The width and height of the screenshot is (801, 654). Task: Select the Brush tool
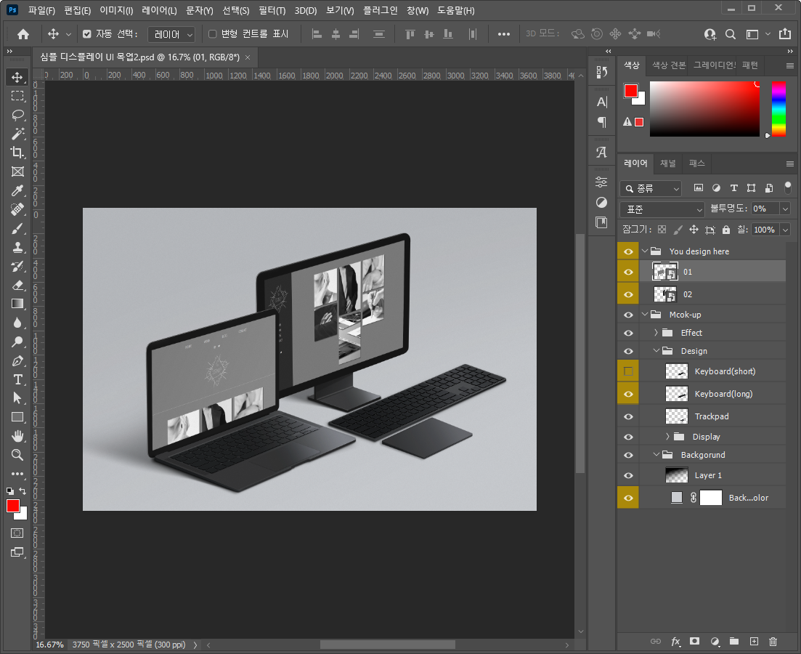tap(17, 229)
